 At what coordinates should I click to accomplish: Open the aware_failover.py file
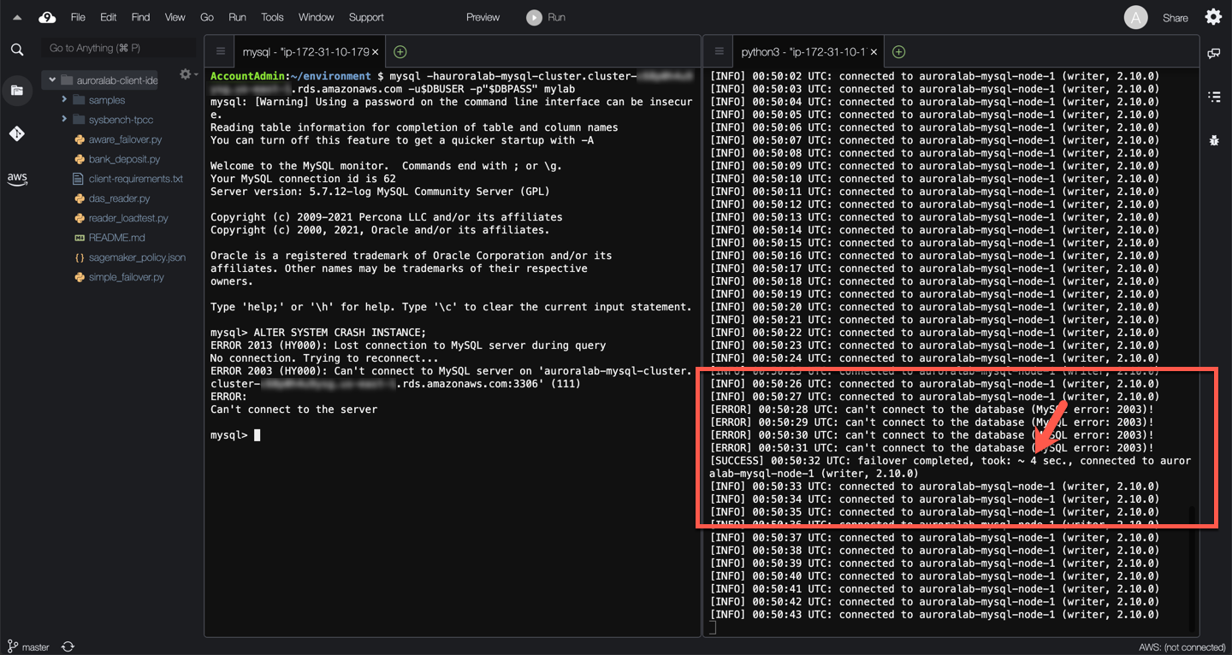coord(125,139)
